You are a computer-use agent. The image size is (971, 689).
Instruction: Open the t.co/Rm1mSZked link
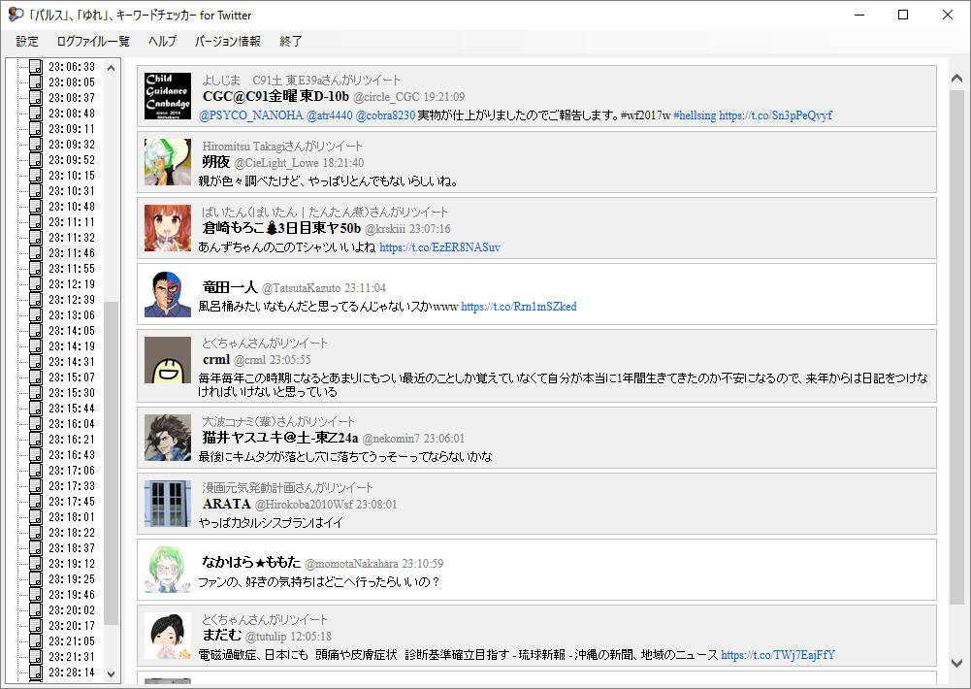(519, 306)
